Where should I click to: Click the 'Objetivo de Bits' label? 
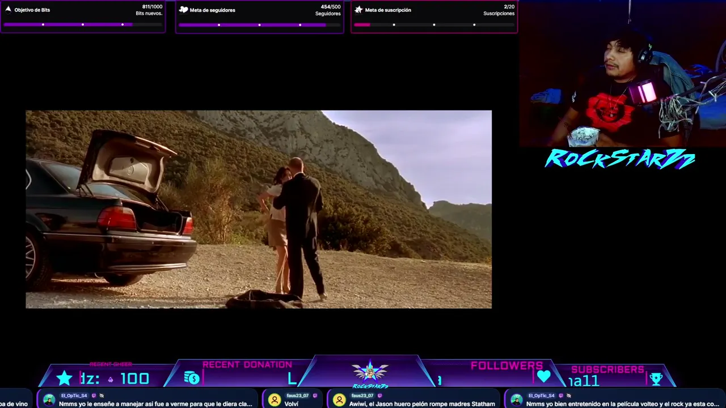pyautogui.click(x=32, y=10)
